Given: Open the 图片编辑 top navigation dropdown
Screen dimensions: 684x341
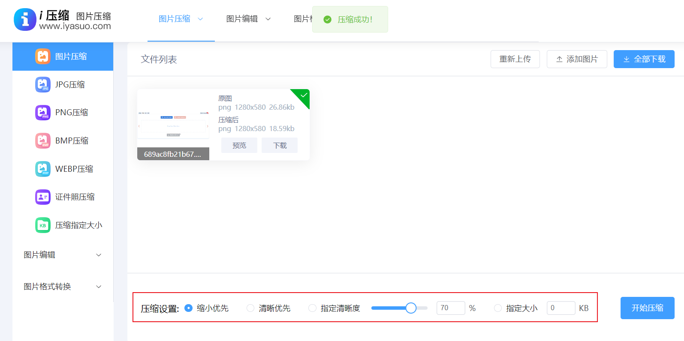Looking at the screenshot, I should coord(248,19).
